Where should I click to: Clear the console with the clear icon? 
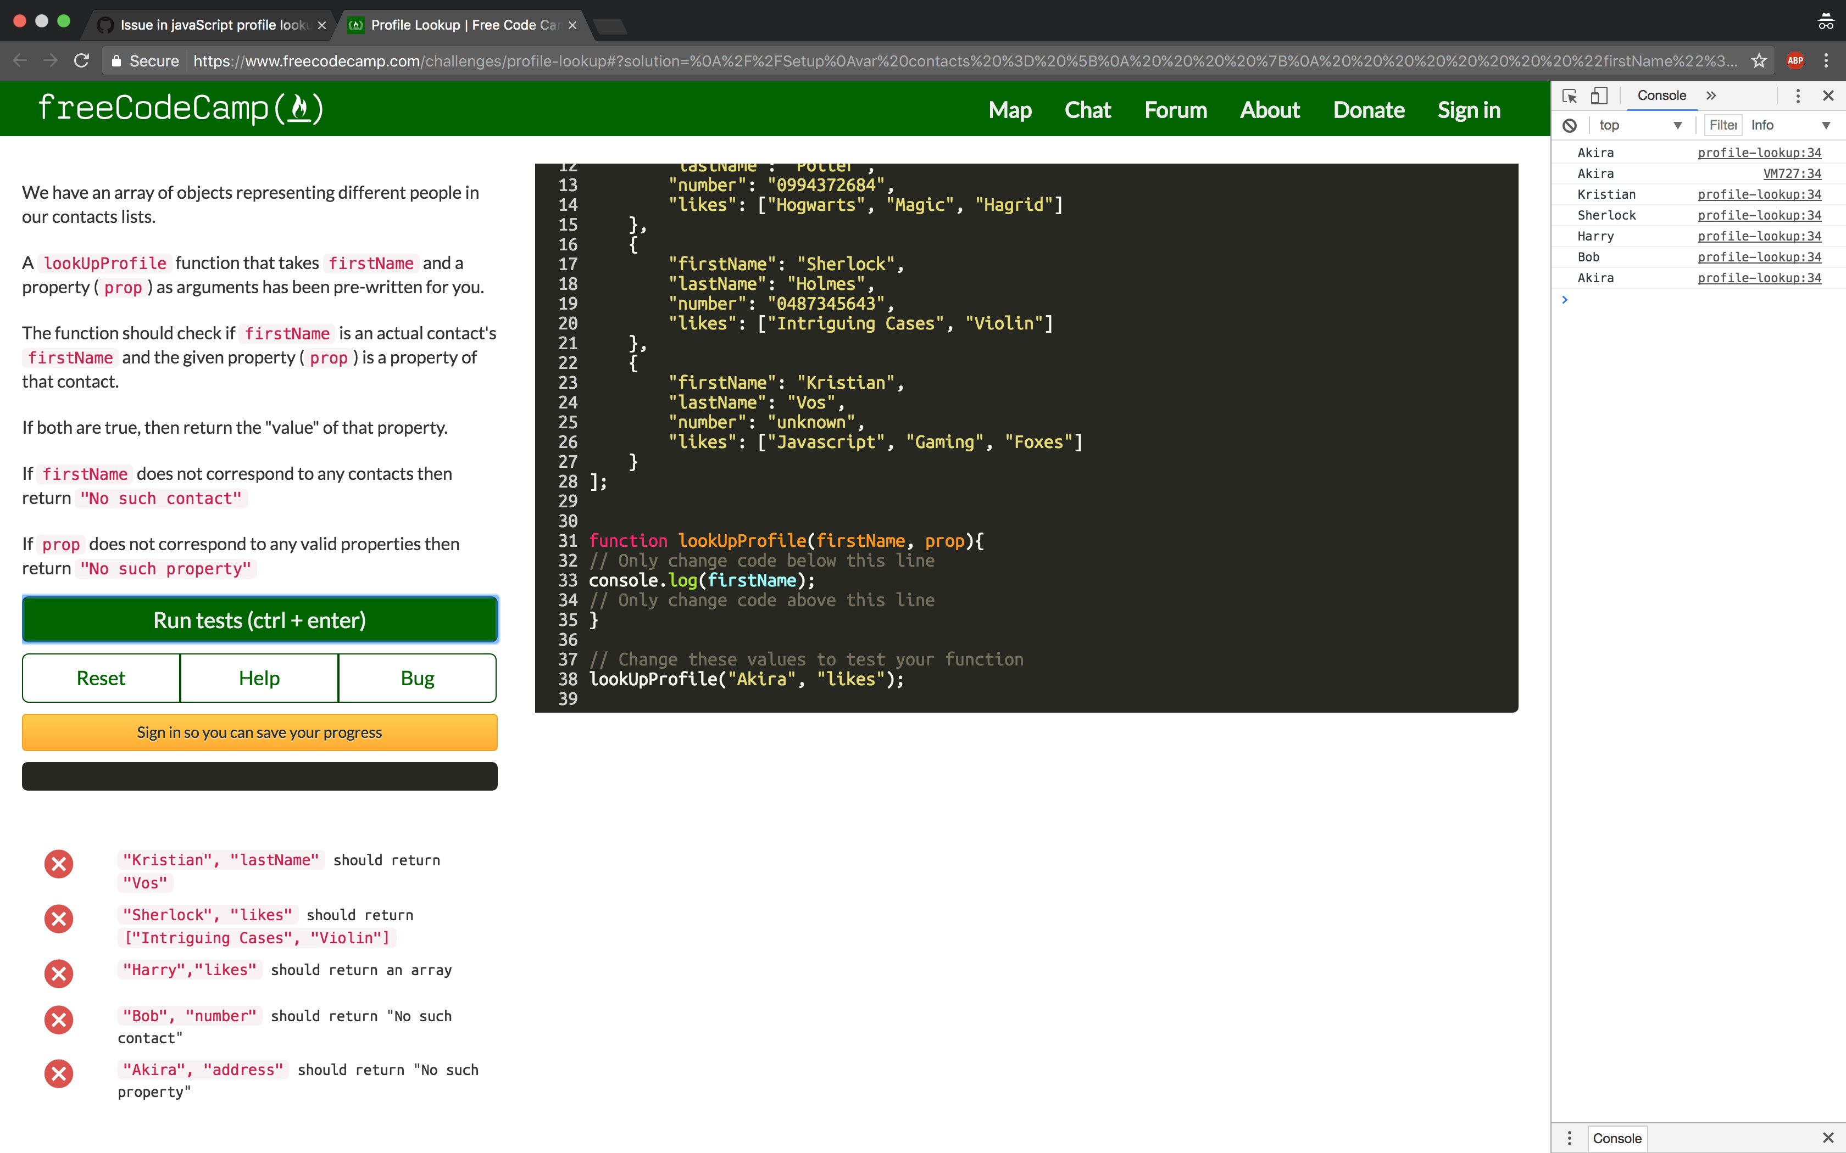[1570, 124]
